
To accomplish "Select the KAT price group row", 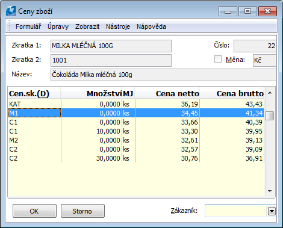I will tap(136, 104).
